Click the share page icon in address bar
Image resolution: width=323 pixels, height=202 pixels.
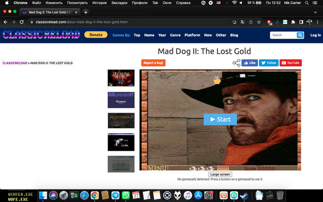point(251,22)
